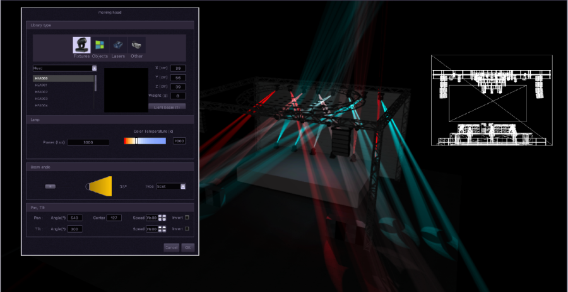The image size is (568, 292).
Task: Enable the Pan Invert checkbox
Action: point(187,218)
